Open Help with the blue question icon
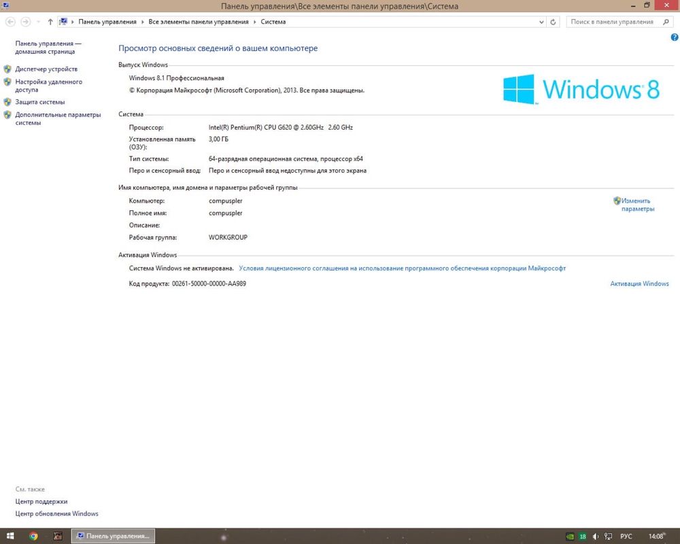This screenshot has width=680, height=544. (x=675, y=38)
